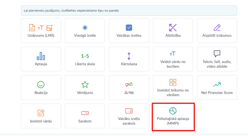
Task: Select the Saraksts dropdown question type
Action: click(85, 116)
